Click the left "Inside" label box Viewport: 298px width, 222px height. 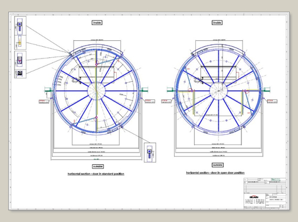(97, 23)
